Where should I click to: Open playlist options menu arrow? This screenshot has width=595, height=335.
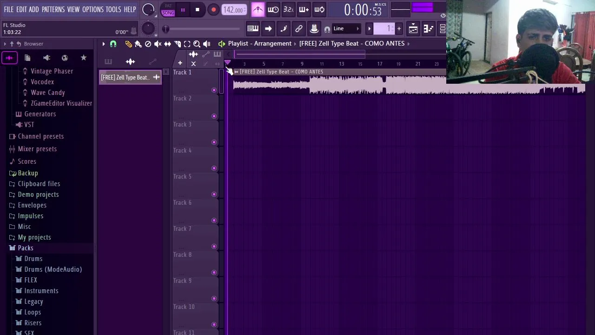tap(104, 44)
